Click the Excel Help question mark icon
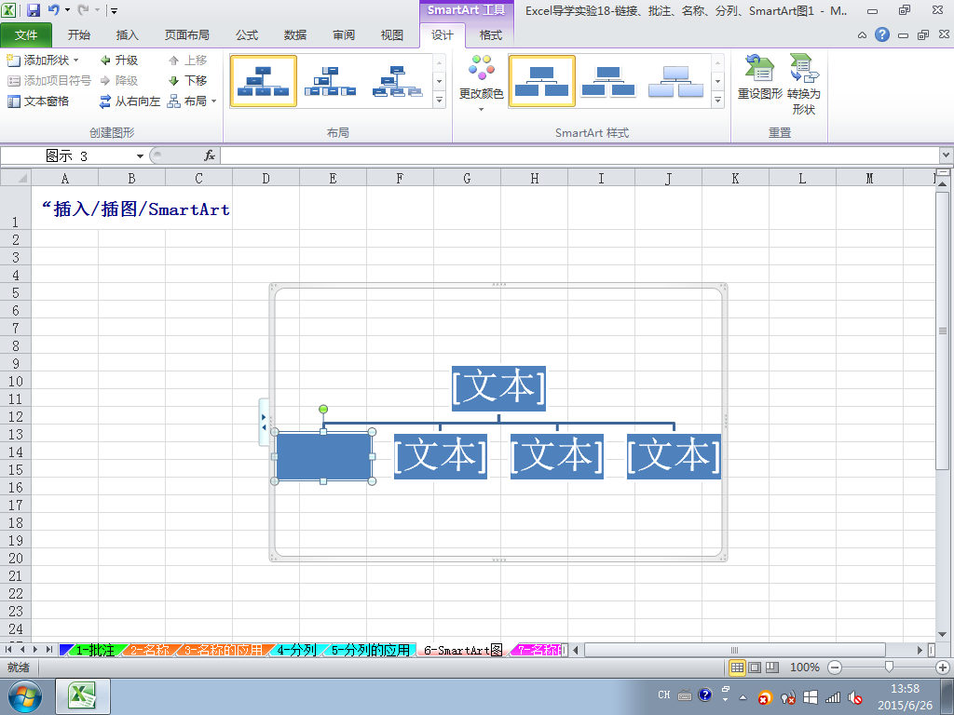 coord(882,34)
